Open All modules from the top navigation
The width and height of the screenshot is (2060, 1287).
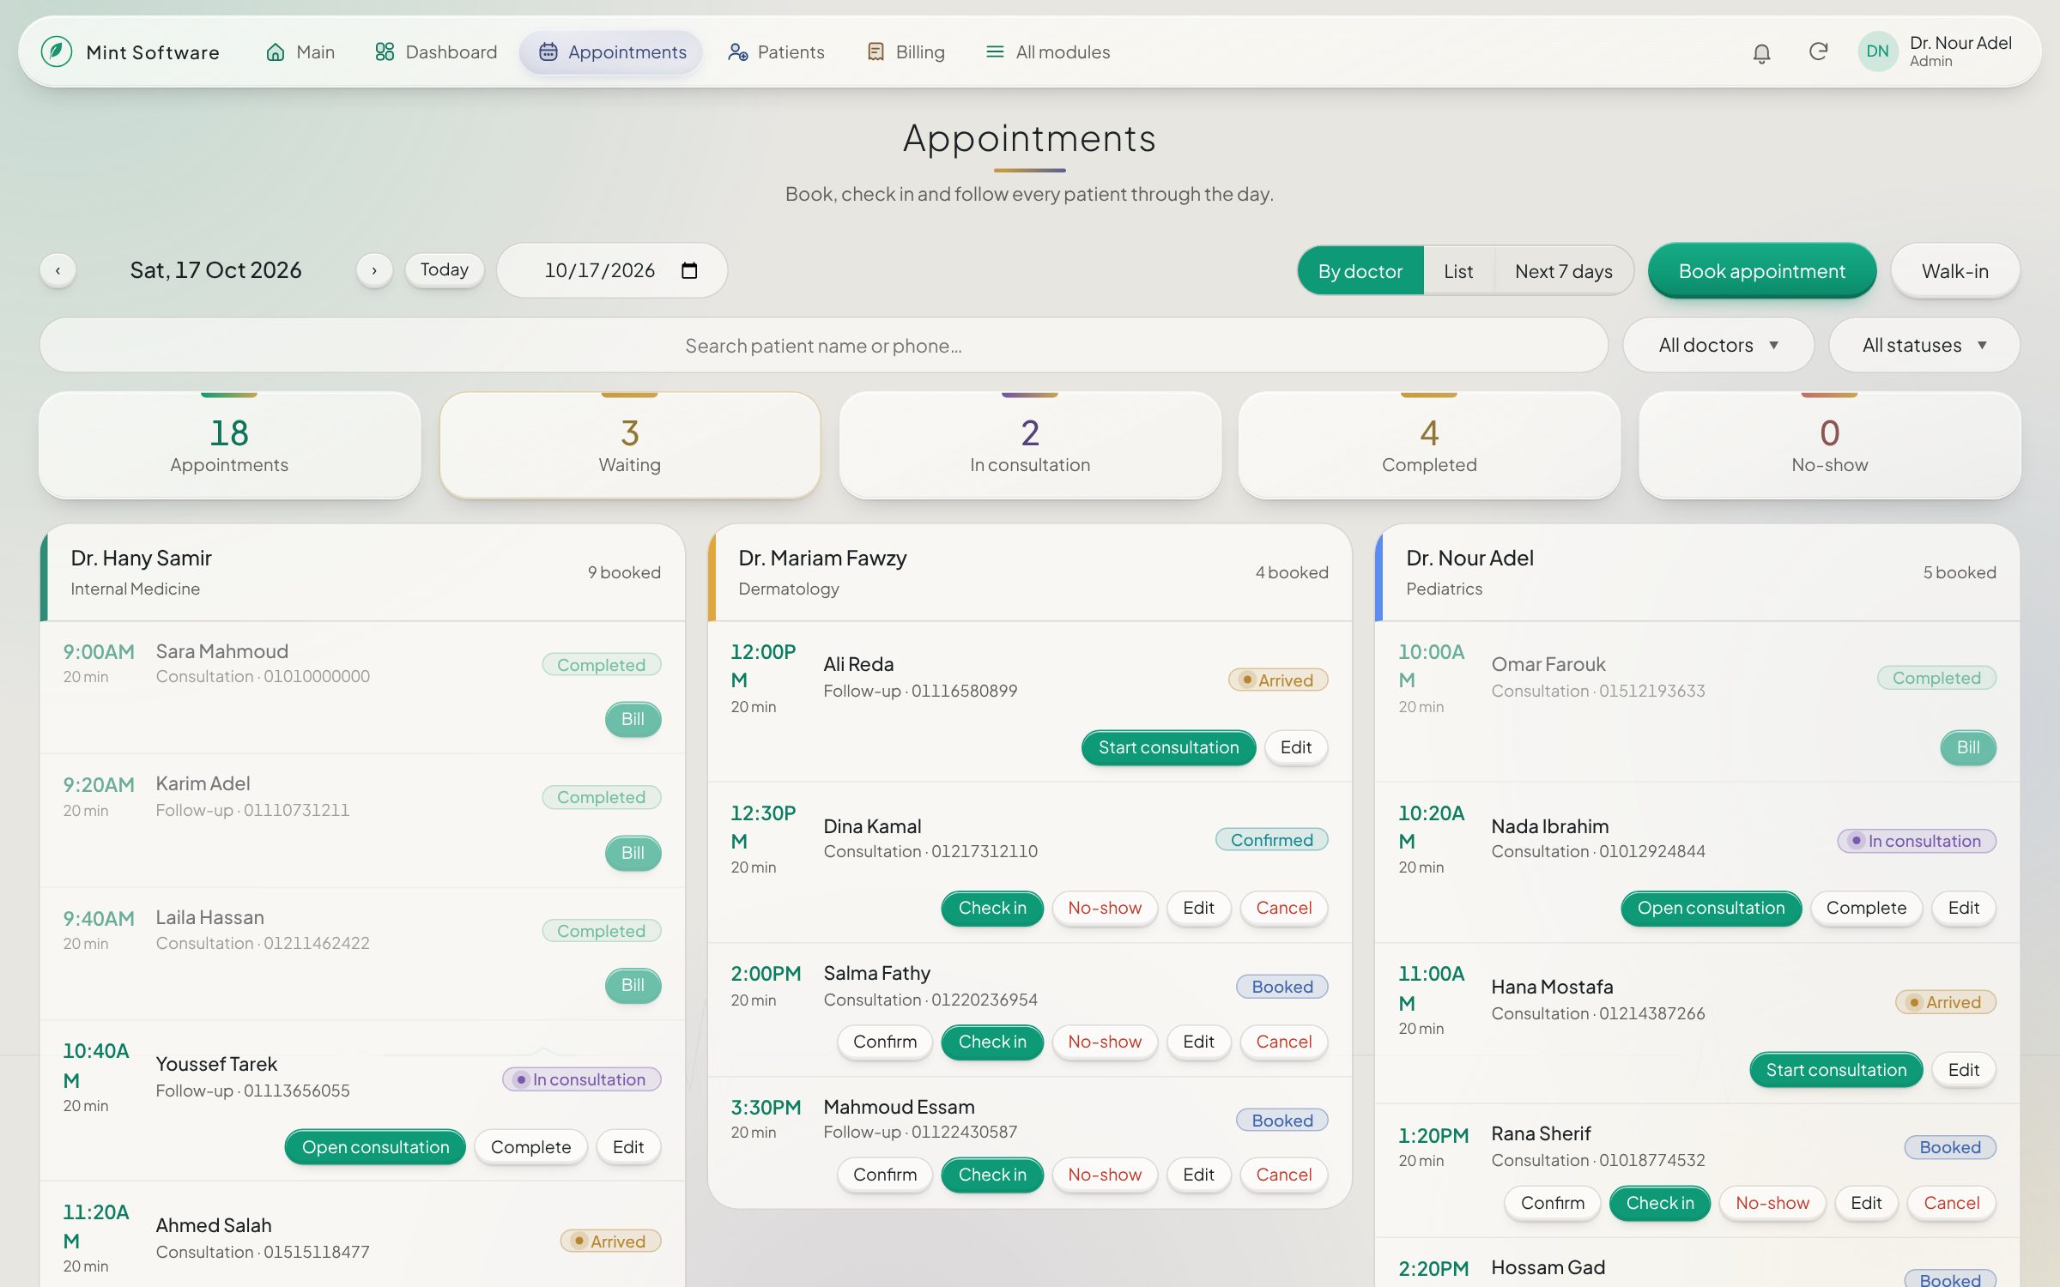click(x=1048, y=52)
